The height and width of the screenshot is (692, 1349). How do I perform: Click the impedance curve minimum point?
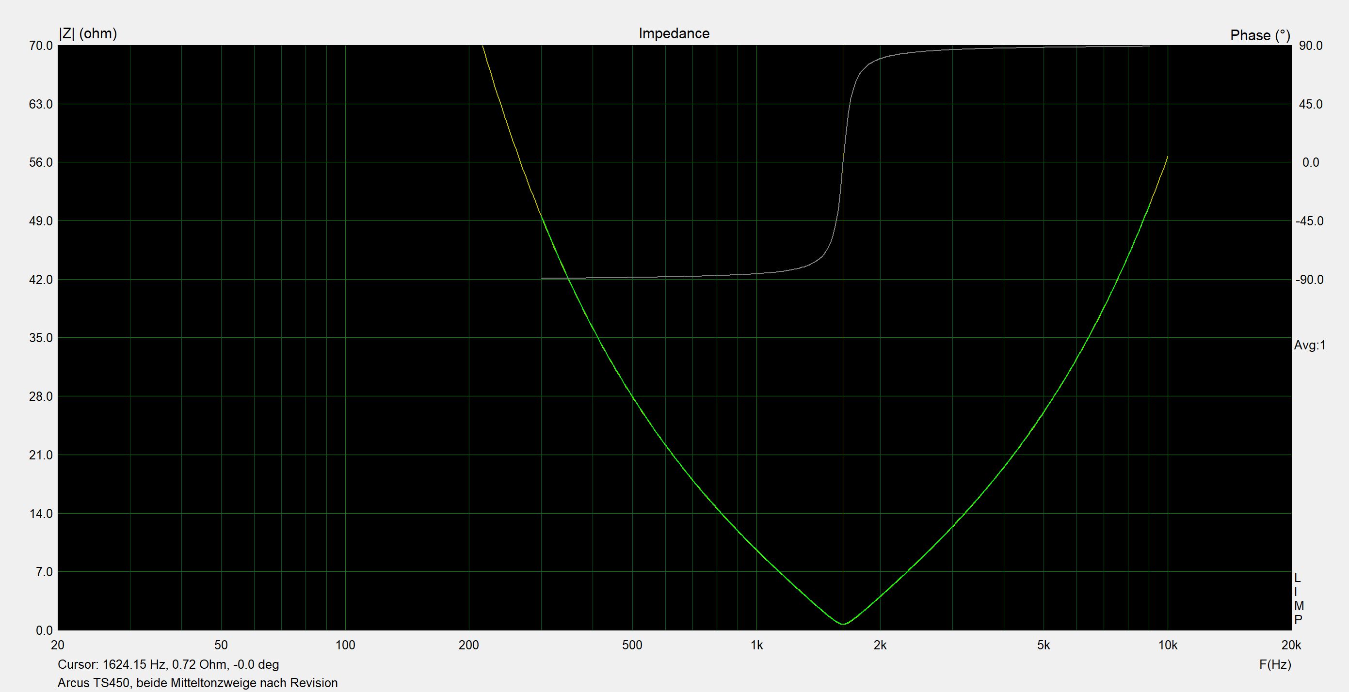(843, 624)
